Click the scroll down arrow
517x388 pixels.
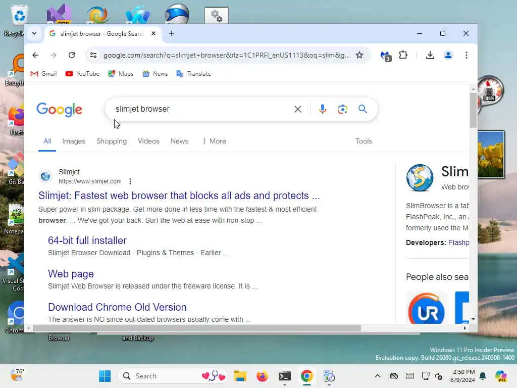473,319
